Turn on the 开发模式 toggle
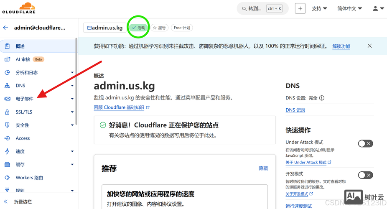The width and height of the screenshot is (387, 209). click(365, 175)
